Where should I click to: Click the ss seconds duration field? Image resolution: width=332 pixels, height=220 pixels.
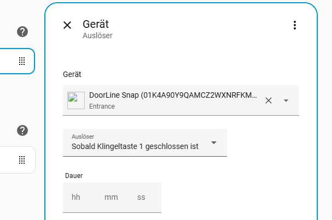pyautogui.click(x=141, y=197)
